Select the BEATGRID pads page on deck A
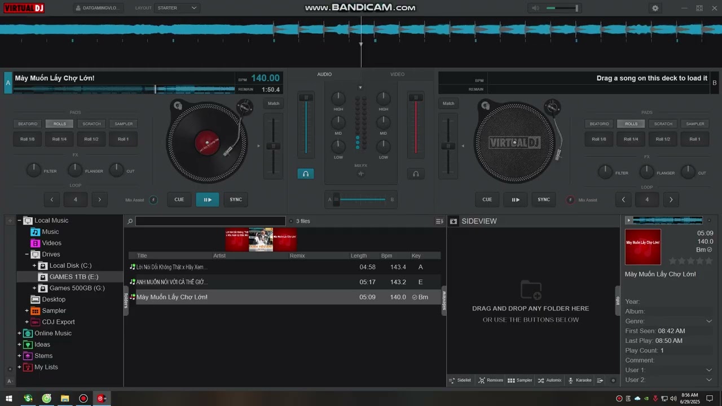Image resolution: width=722 pixels, height=406 pixels. click(28, 123)
